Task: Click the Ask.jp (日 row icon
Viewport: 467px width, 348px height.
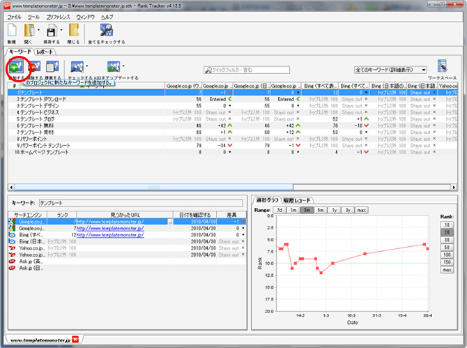Action: pyautogui.click(x=13, y=268)
